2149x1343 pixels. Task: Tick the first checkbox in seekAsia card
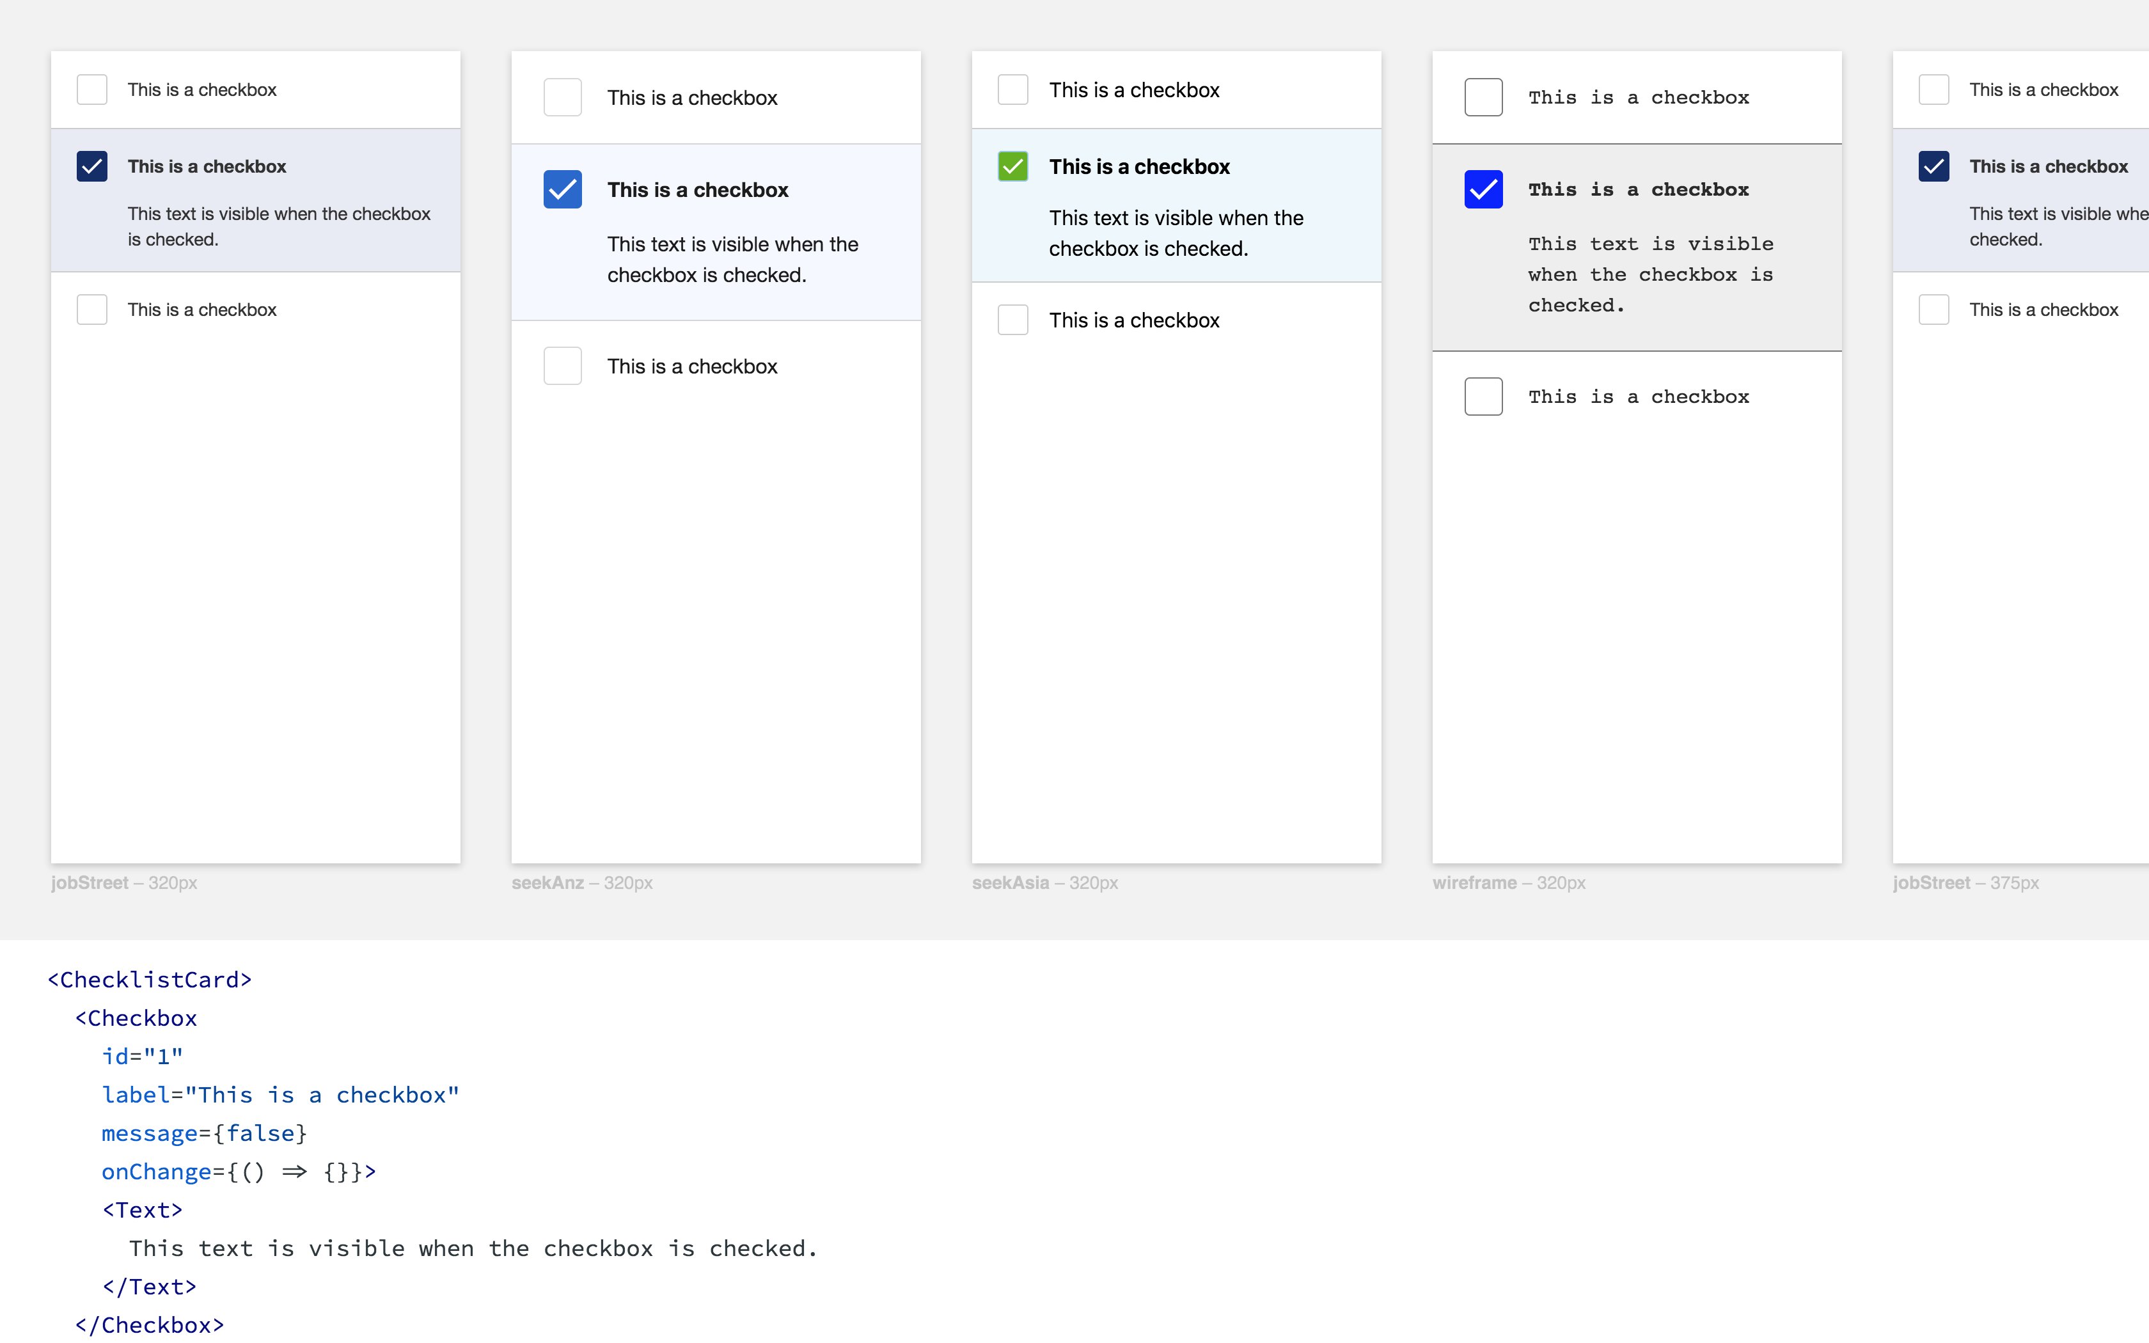[x=1012, y=90]
